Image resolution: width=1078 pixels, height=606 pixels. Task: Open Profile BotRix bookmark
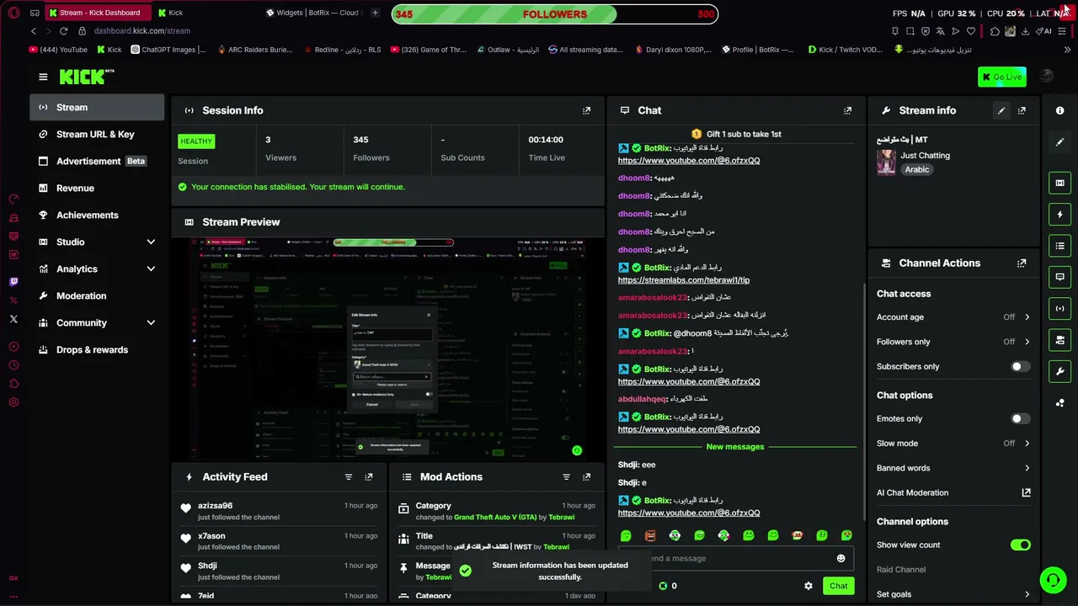click(758, 50)
